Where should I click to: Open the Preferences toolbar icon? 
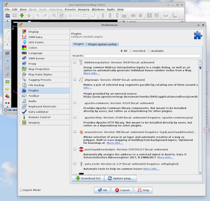61,15
